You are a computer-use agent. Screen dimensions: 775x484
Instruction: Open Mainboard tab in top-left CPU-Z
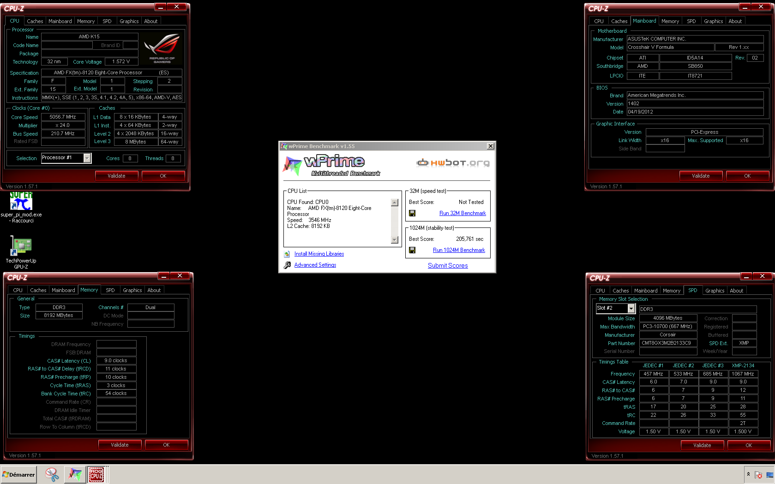click(x=60, y=21)
